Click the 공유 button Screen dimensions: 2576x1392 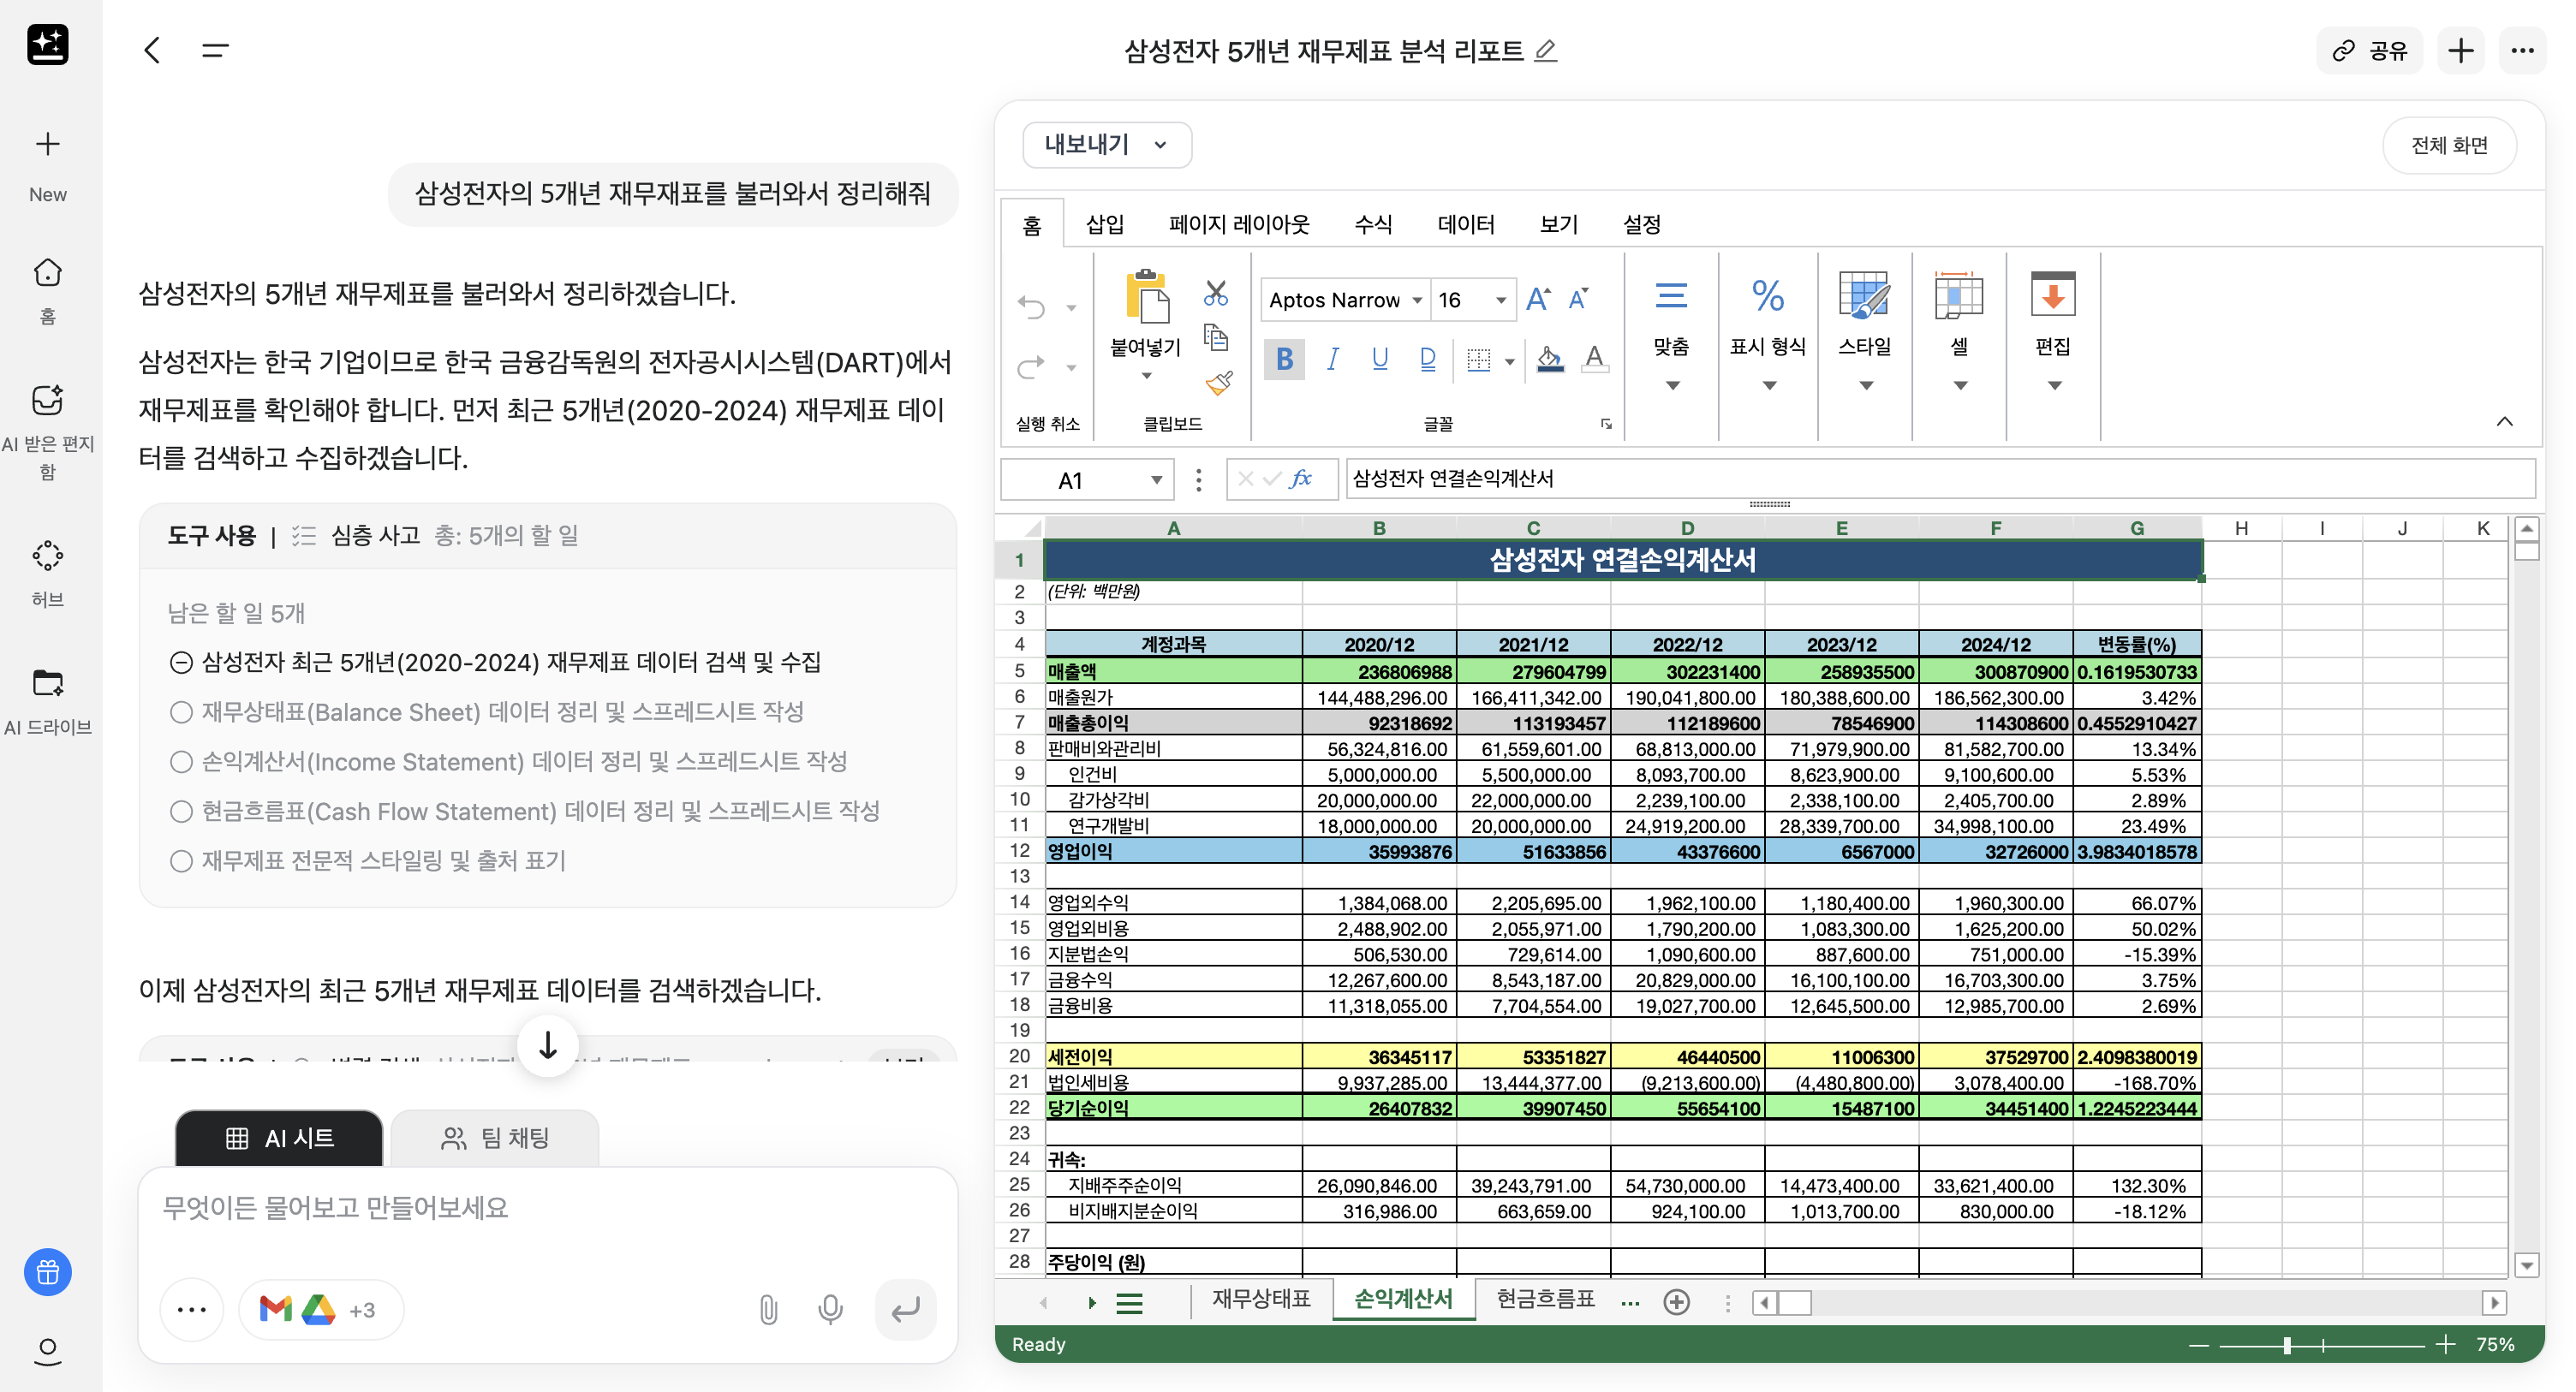pos(2369,50)
